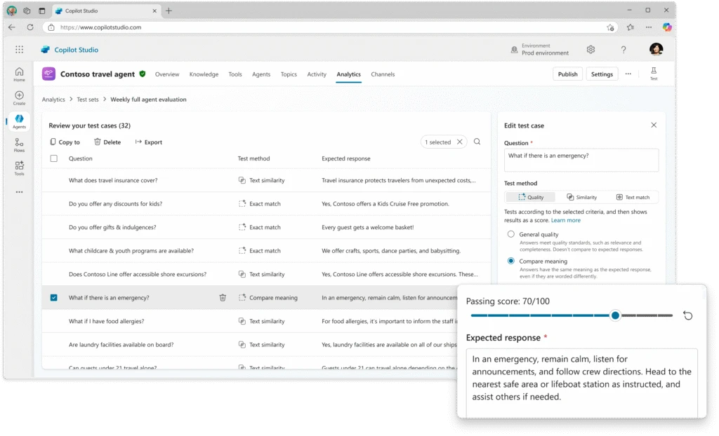Screen dimensions: 719x436
Task: Open the search in the test case list
Action: click(477, 142)
